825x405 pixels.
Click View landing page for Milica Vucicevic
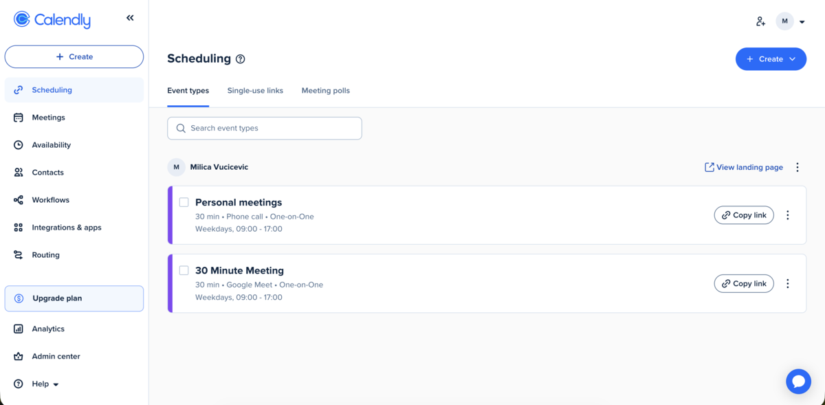click(x=743, y=166)
